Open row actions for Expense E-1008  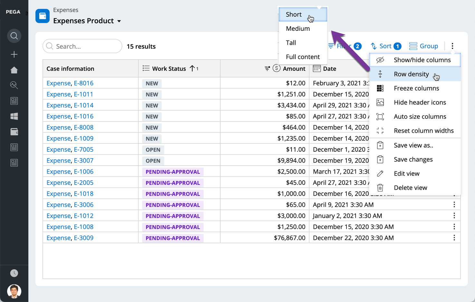(x=454, y=227)
